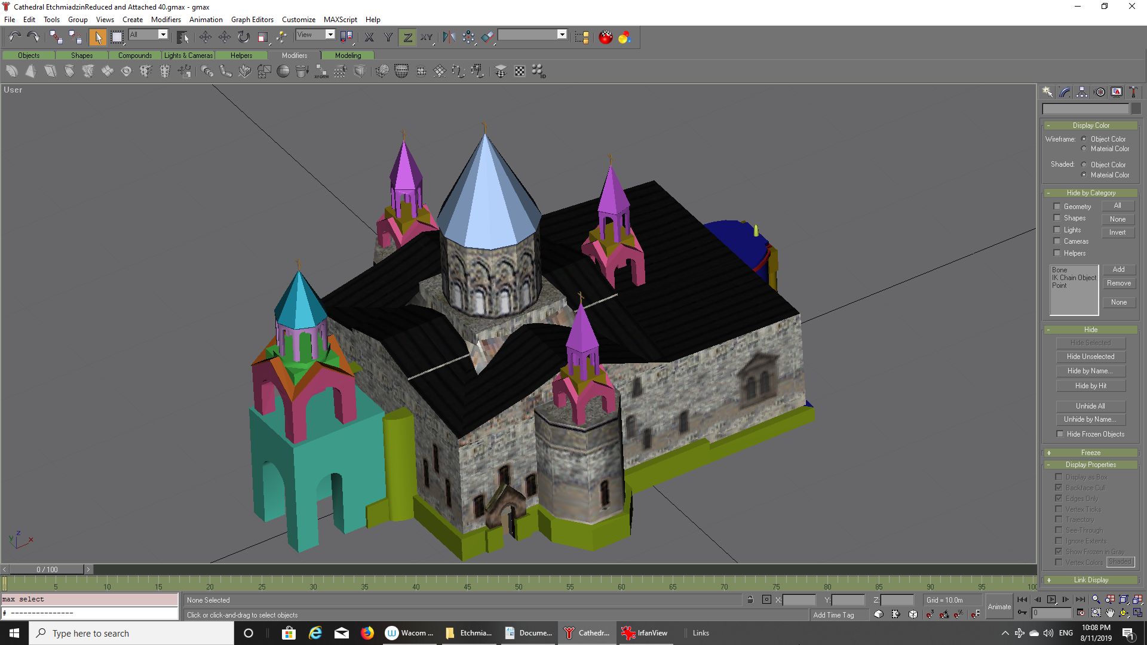Image resolution: width=1147 pixels, height=645 pixels.
Task: Open the Hierarchy panel tab icon
Action: (x=1082, y=92)
